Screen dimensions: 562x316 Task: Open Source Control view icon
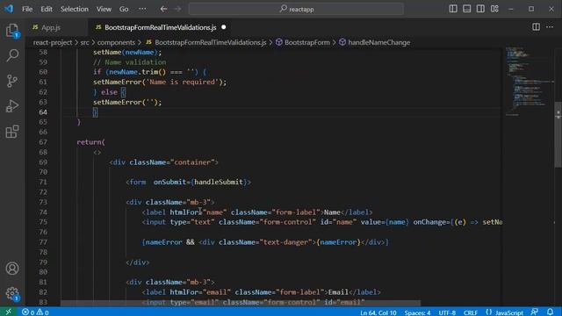coord(12,81)
